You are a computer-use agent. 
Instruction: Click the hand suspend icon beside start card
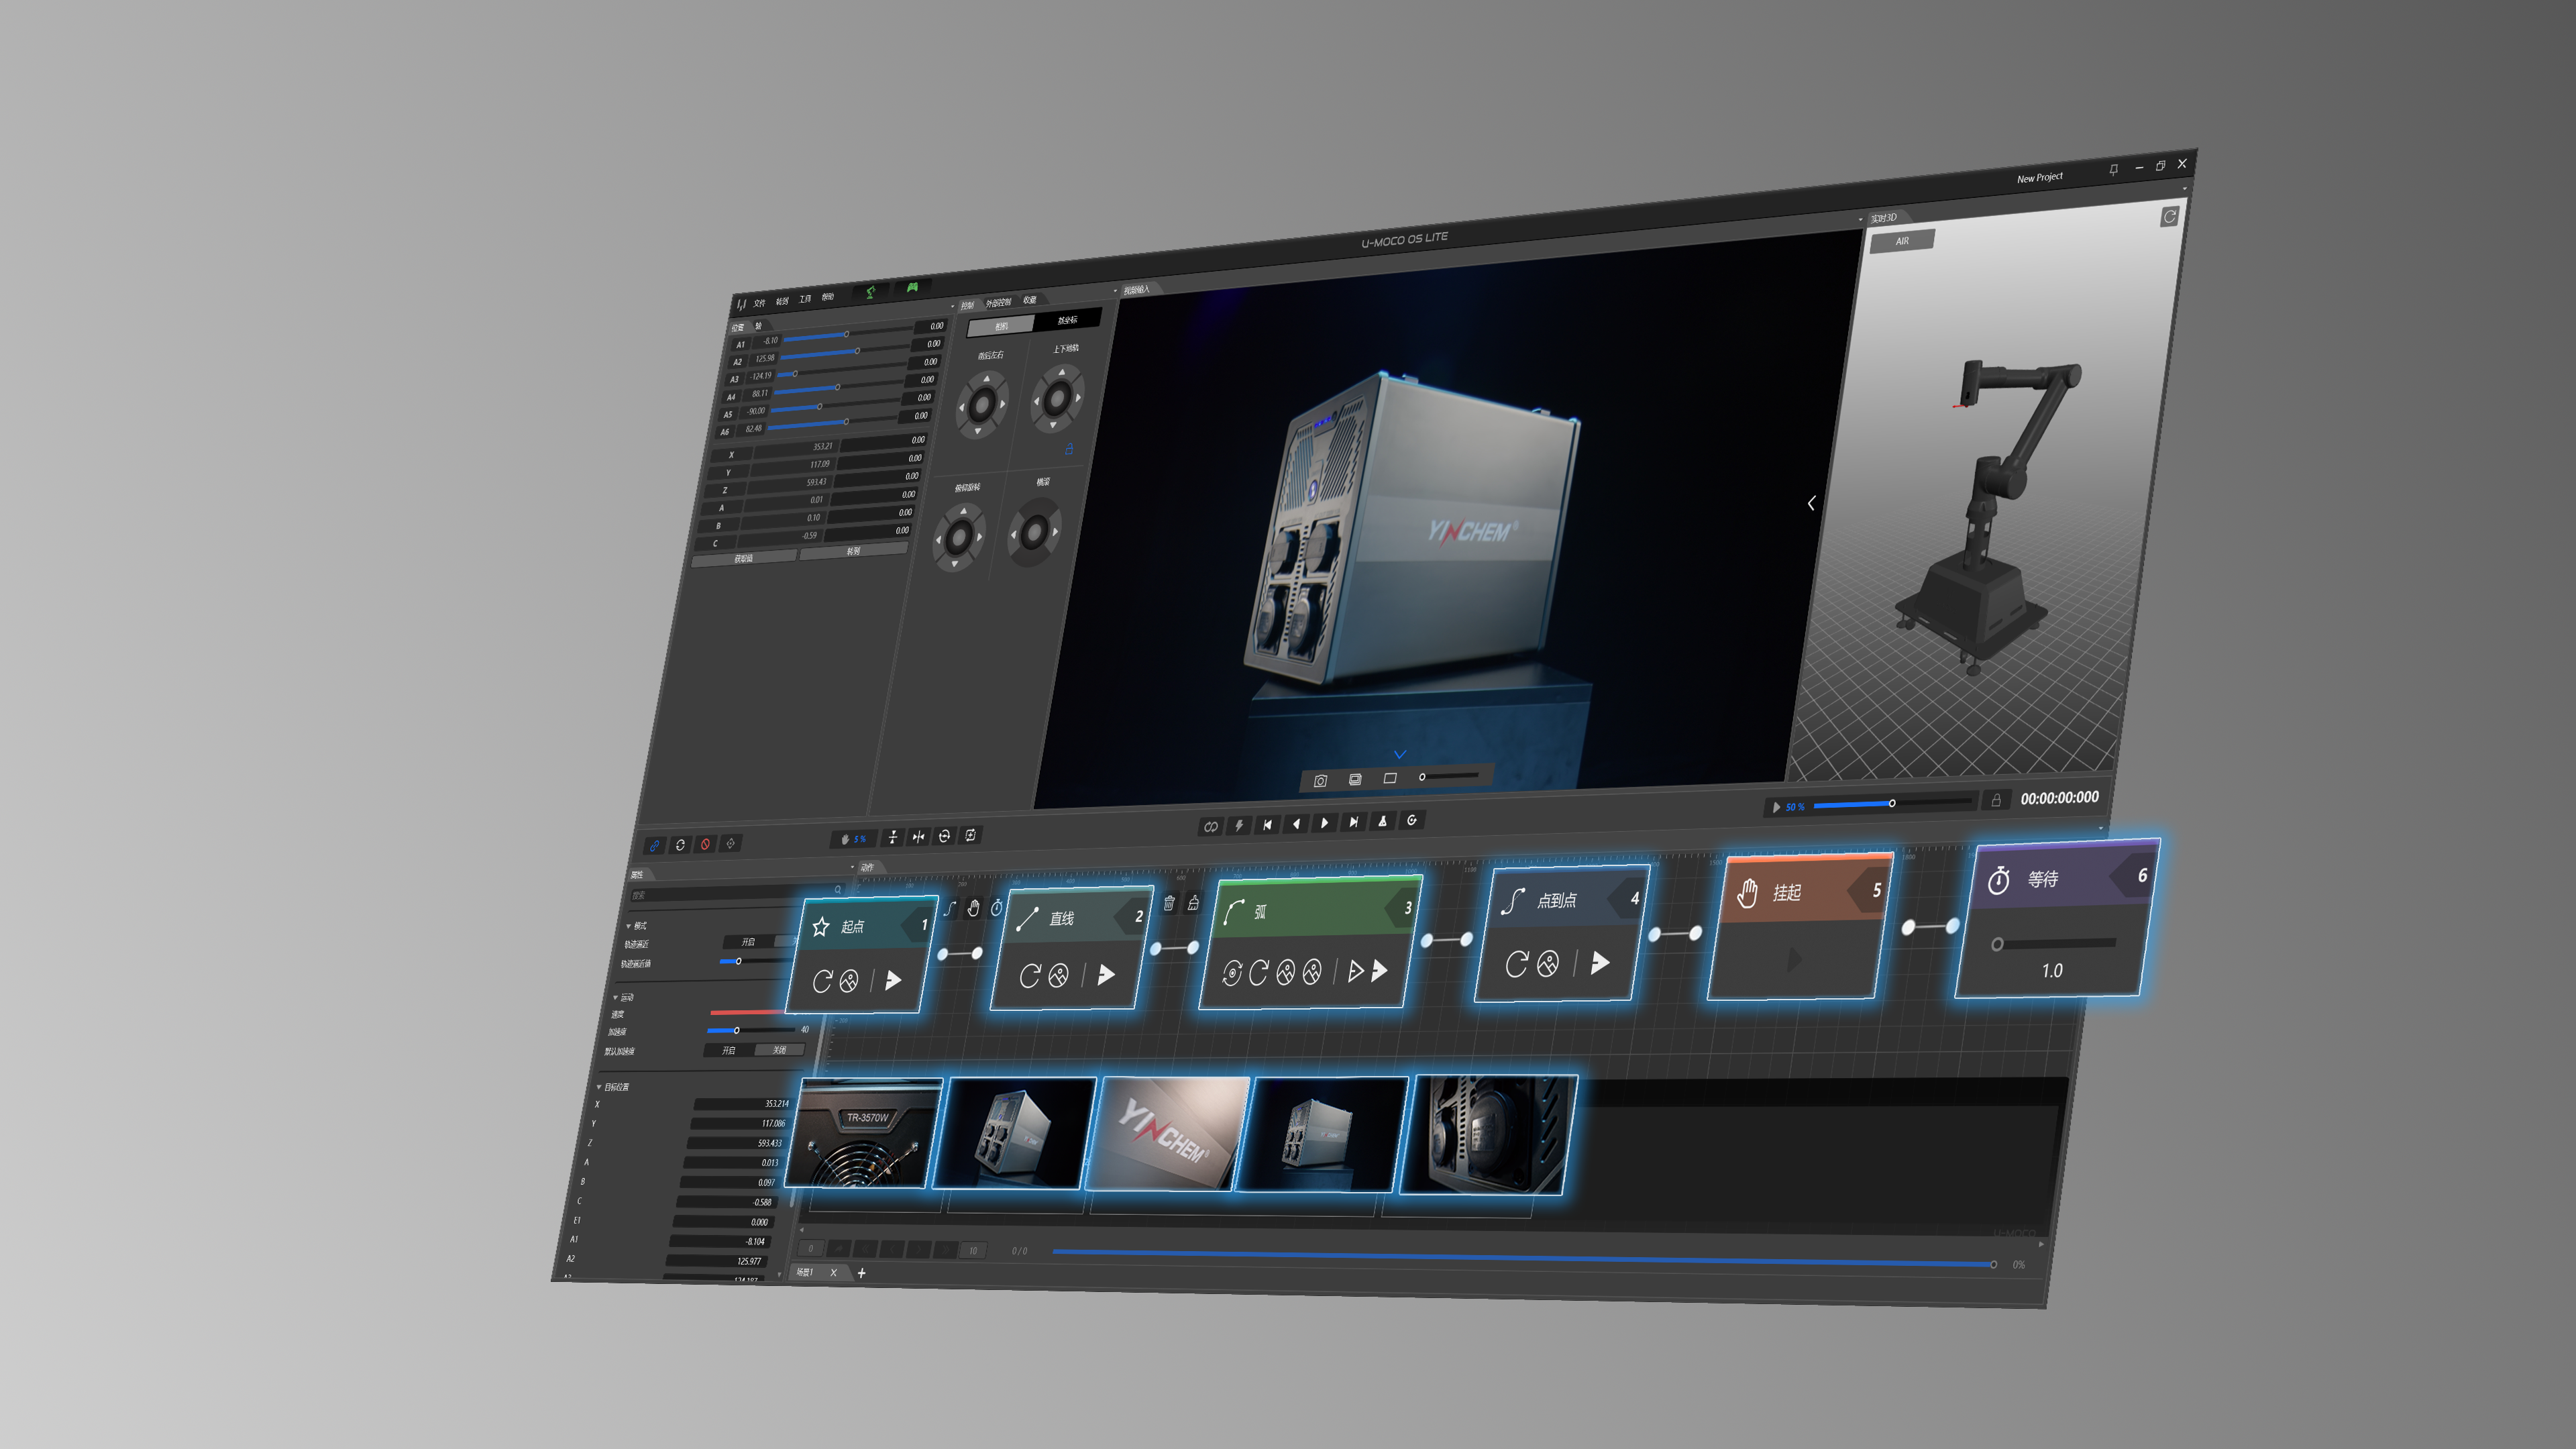[973, 908]
